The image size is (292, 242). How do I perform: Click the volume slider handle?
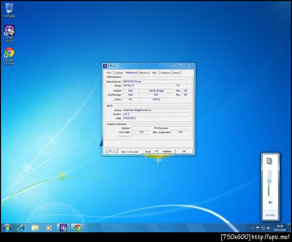[269, 180]
